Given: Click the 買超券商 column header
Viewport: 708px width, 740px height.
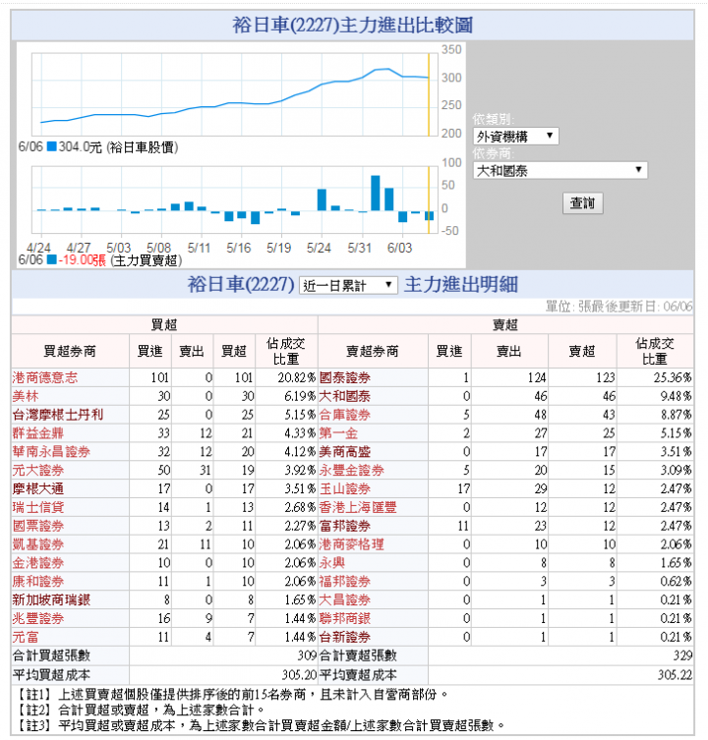Looking at the screenshot, I should [x=70, y=351].
